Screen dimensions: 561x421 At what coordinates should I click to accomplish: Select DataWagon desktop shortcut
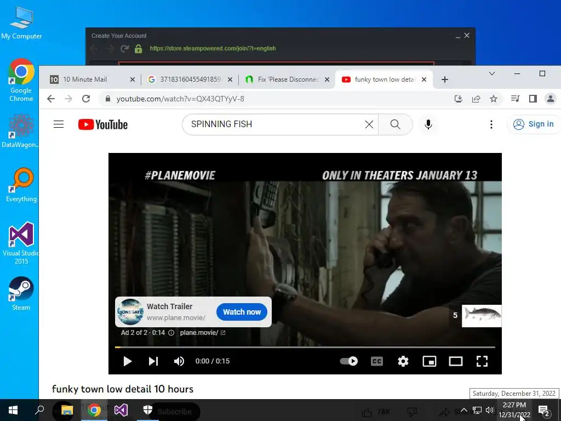tap(20, 131)
